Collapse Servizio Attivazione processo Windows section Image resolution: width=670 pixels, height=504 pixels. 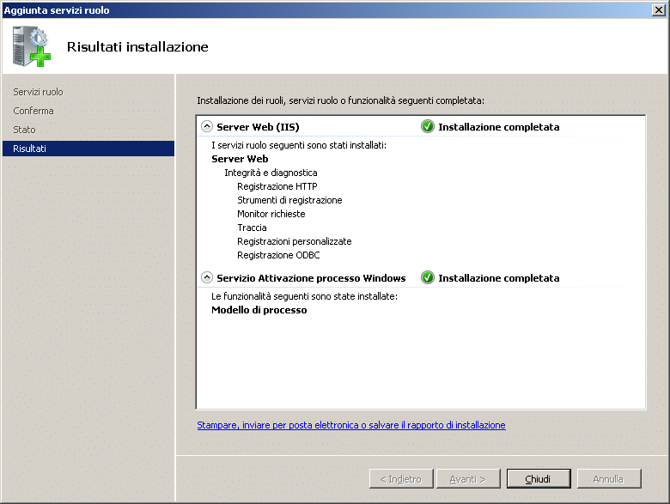coord(207,277)
